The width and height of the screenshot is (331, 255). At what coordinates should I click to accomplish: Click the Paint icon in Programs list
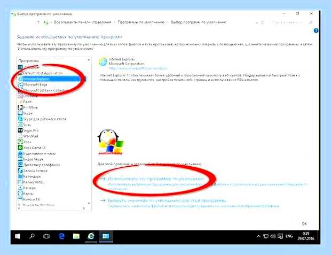tap(20, 102)
